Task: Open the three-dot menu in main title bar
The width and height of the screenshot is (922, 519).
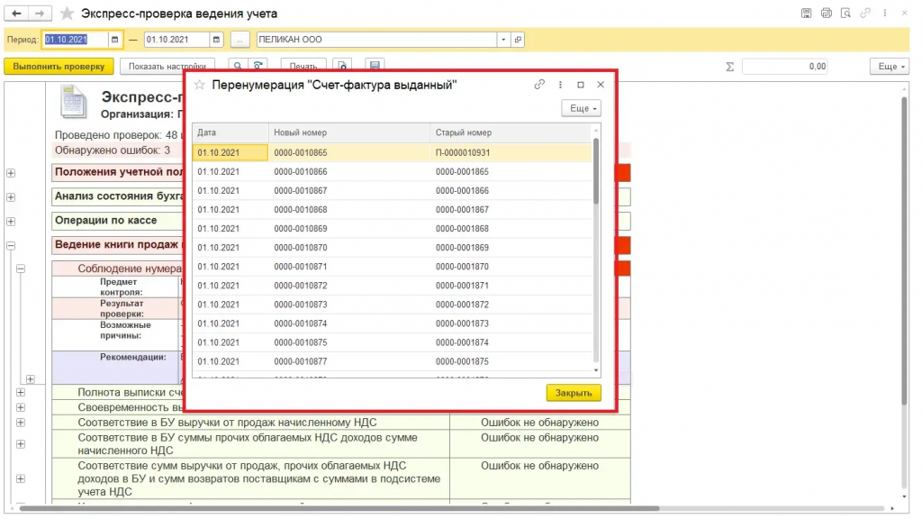Action: click(884, 13)
